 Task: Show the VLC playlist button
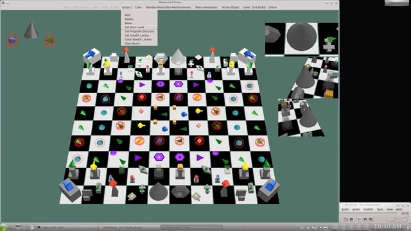pyautogui.click(x=360, y=219)
